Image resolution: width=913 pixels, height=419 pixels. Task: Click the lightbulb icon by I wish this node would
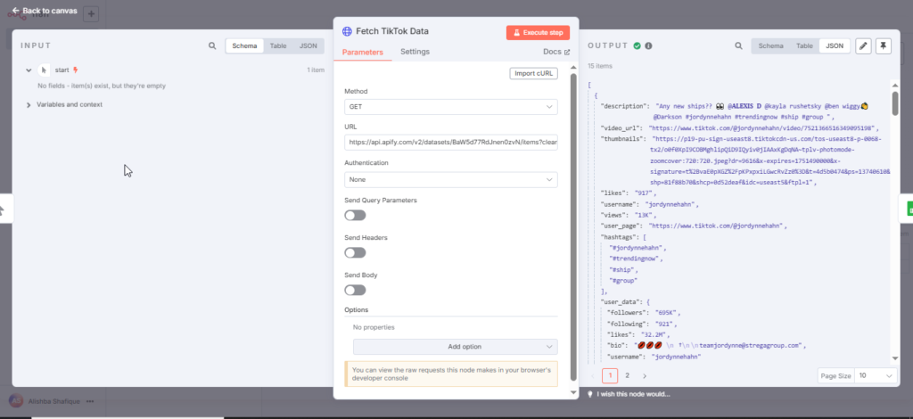(590, 394)
